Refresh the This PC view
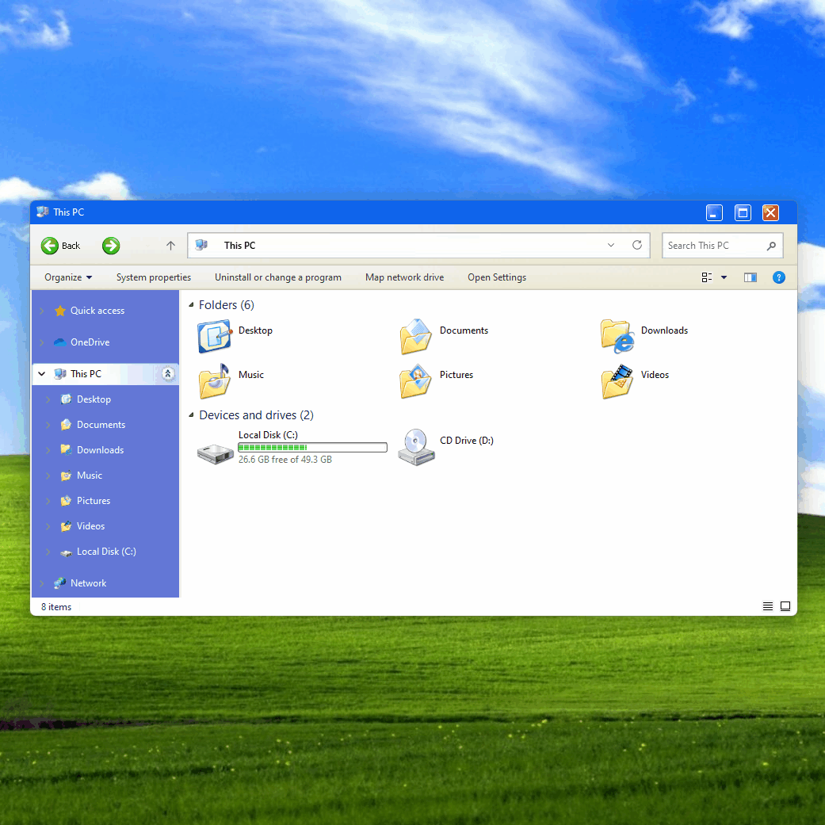This screenshot has width=825, height=825. tap(636, 245)
